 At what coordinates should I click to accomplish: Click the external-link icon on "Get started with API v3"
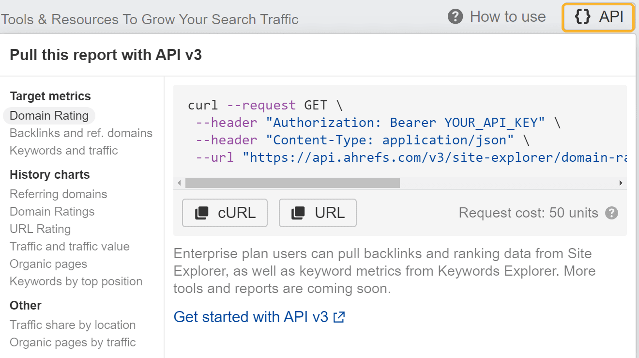click(x=339, y=316)
